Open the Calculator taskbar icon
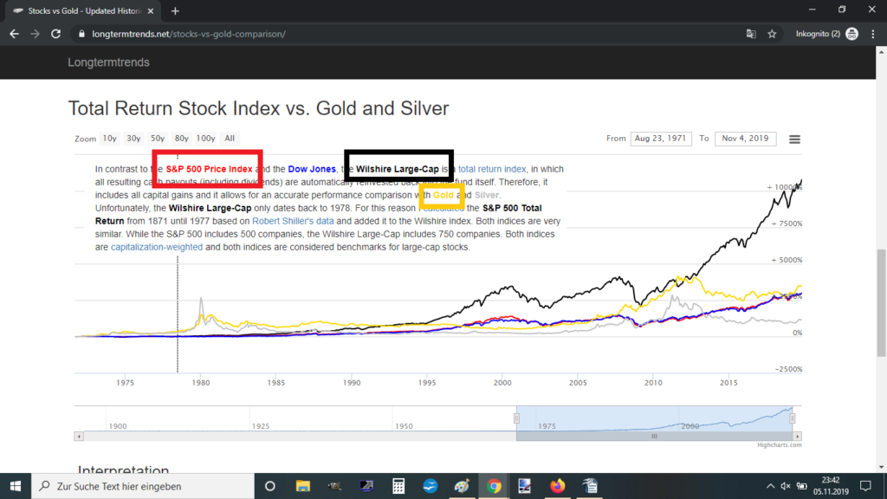This screenshot has width=887, height=499. pos(398,486)
